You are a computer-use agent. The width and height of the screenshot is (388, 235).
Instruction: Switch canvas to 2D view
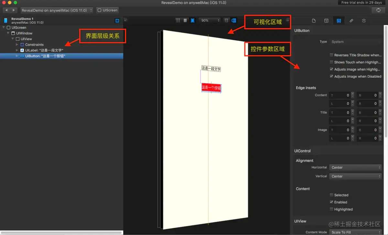[226, 20]
